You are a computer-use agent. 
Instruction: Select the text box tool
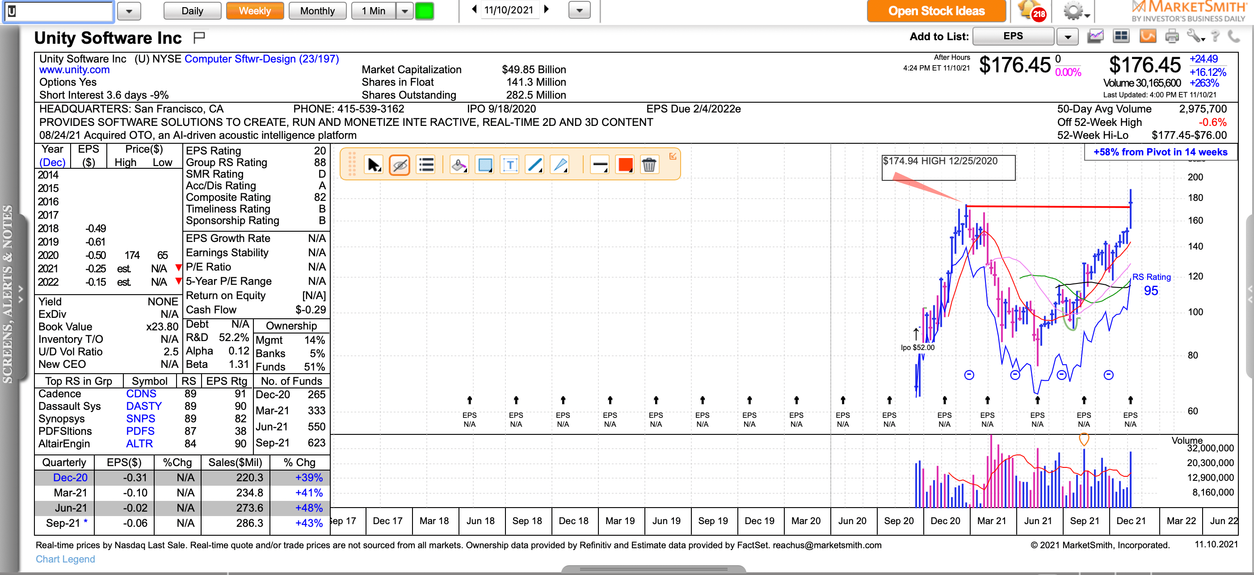click(509, 165)
